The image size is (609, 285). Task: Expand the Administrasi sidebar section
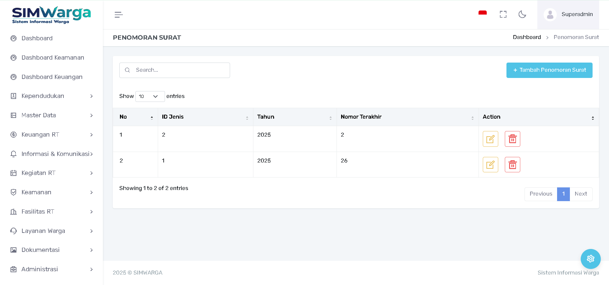click(x=52, y=269)
